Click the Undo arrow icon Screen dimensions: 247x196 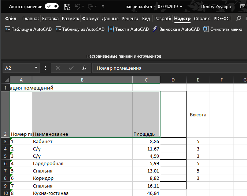(77, 7)
